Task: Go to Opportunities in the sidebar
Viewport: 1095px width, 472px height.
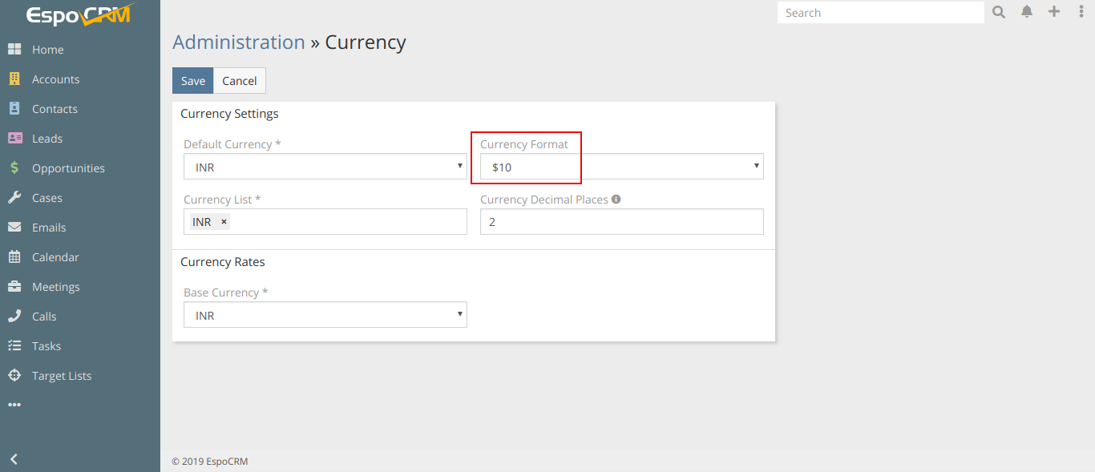Action: click(x=68, y=168)
